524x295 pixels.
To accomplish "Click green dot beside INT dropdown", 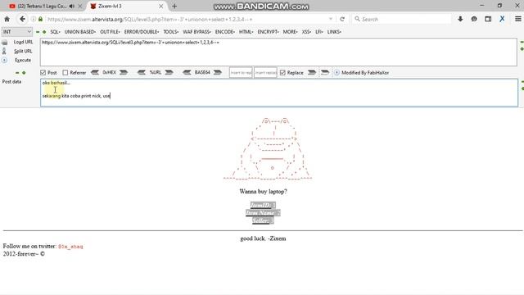I will [44, 32].
